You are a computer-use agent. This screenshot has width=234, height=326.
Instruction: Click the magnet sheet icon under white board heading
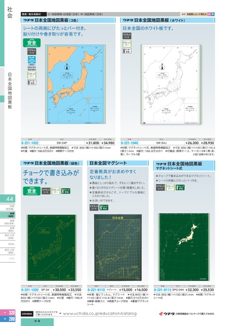click(x=127, y=36)
